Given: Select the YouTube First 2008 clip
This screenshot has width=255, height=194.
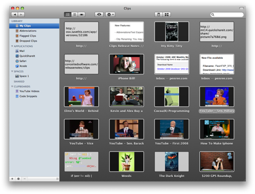Looking at the screenshot, I should (x=172, y=129).
